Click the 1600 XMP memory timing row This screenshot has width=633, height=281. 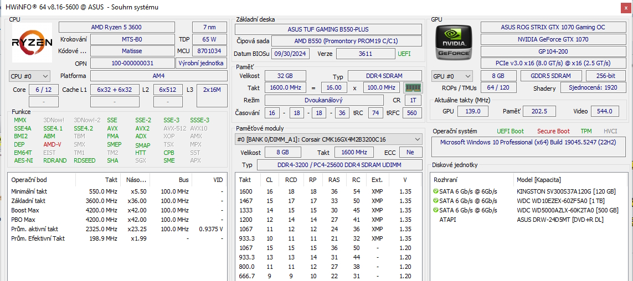point(327,191)
